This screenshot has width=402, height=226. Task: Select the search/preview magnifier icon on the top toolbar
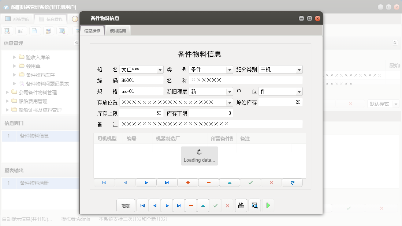(x=7, y=31)
